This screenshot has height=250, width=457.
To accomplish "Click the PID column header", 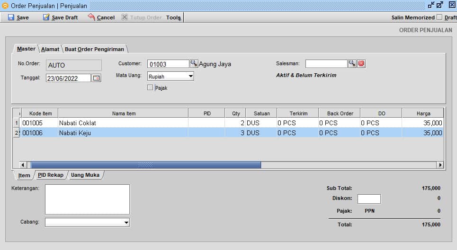I will pyautogui.click(x=207, y=113).
